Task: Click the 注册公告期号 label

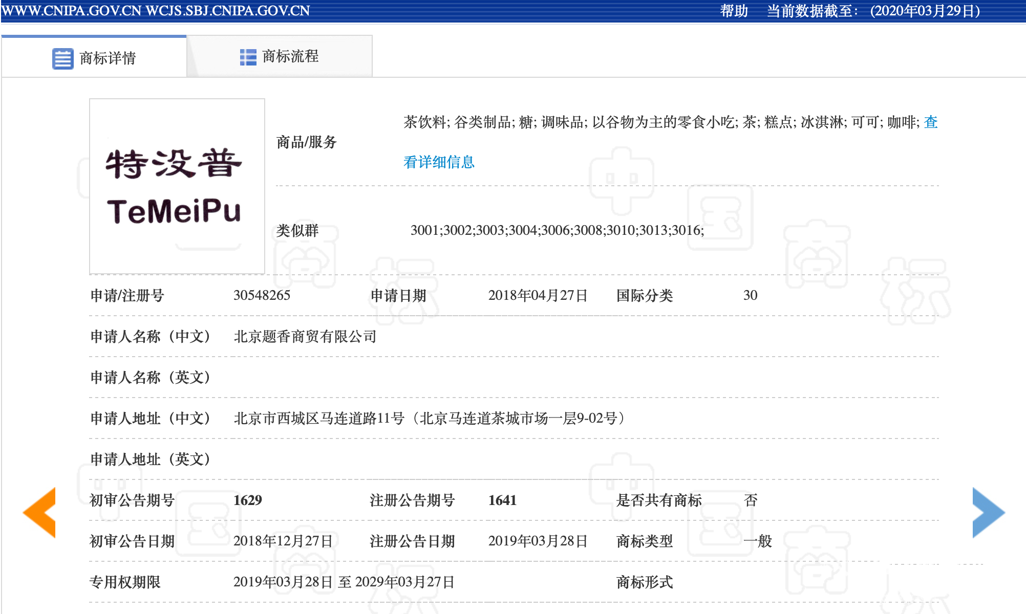Action: 412,500
